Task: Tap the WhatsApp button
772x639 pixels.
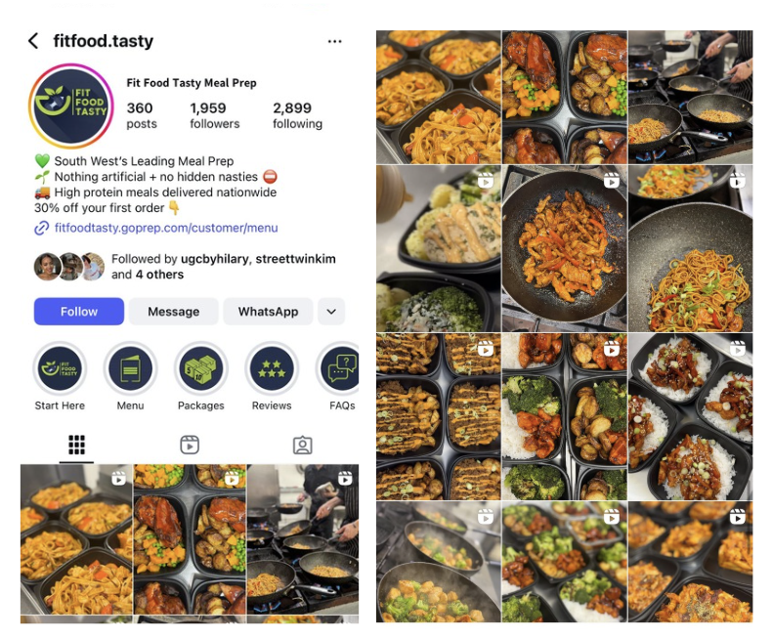Action: tap(269, 312)
